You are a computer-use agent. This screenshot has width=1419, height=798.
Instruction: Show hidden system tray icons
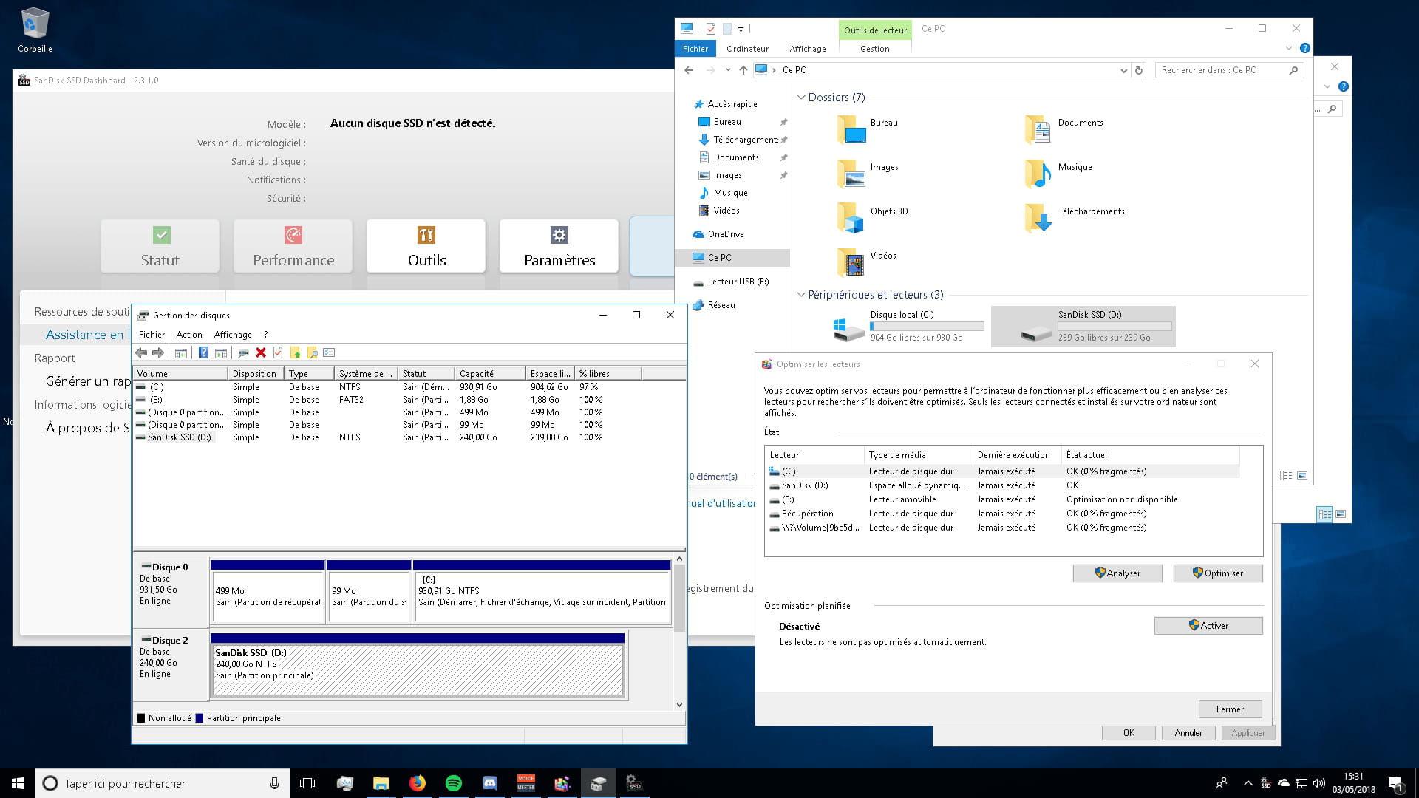[x=1248, y=783]
